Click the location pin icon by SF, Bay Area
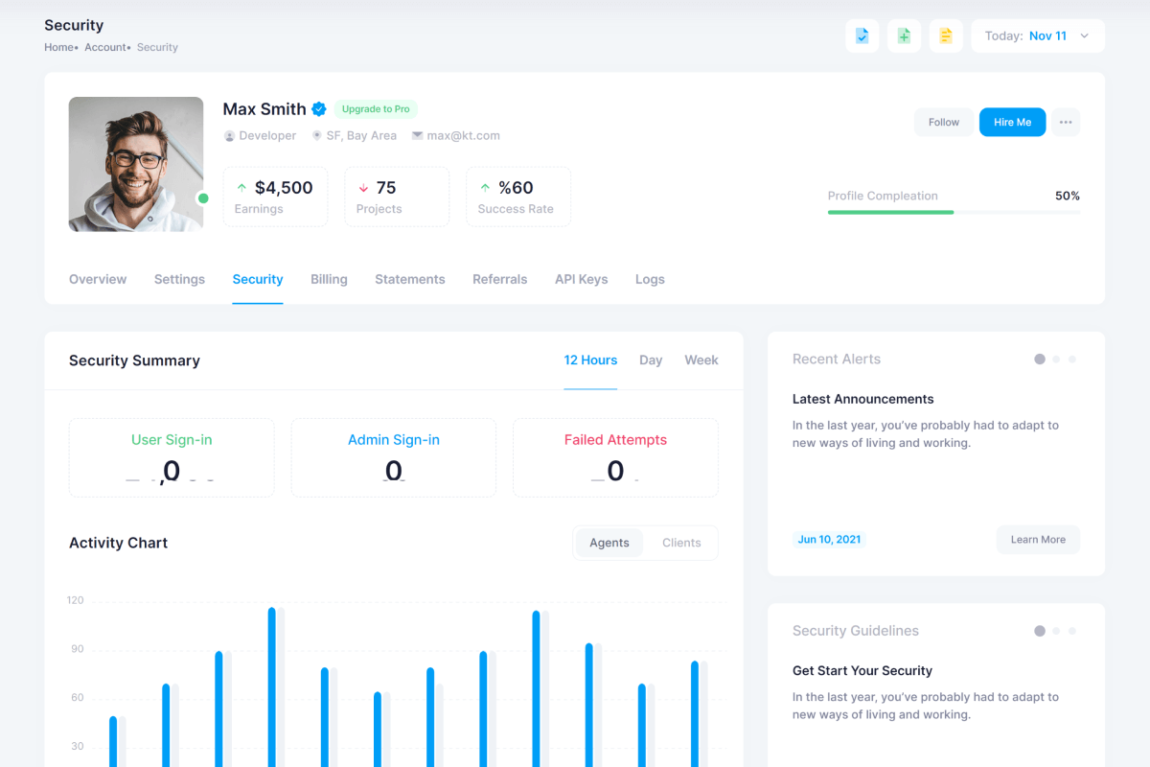 pos(316,136)
